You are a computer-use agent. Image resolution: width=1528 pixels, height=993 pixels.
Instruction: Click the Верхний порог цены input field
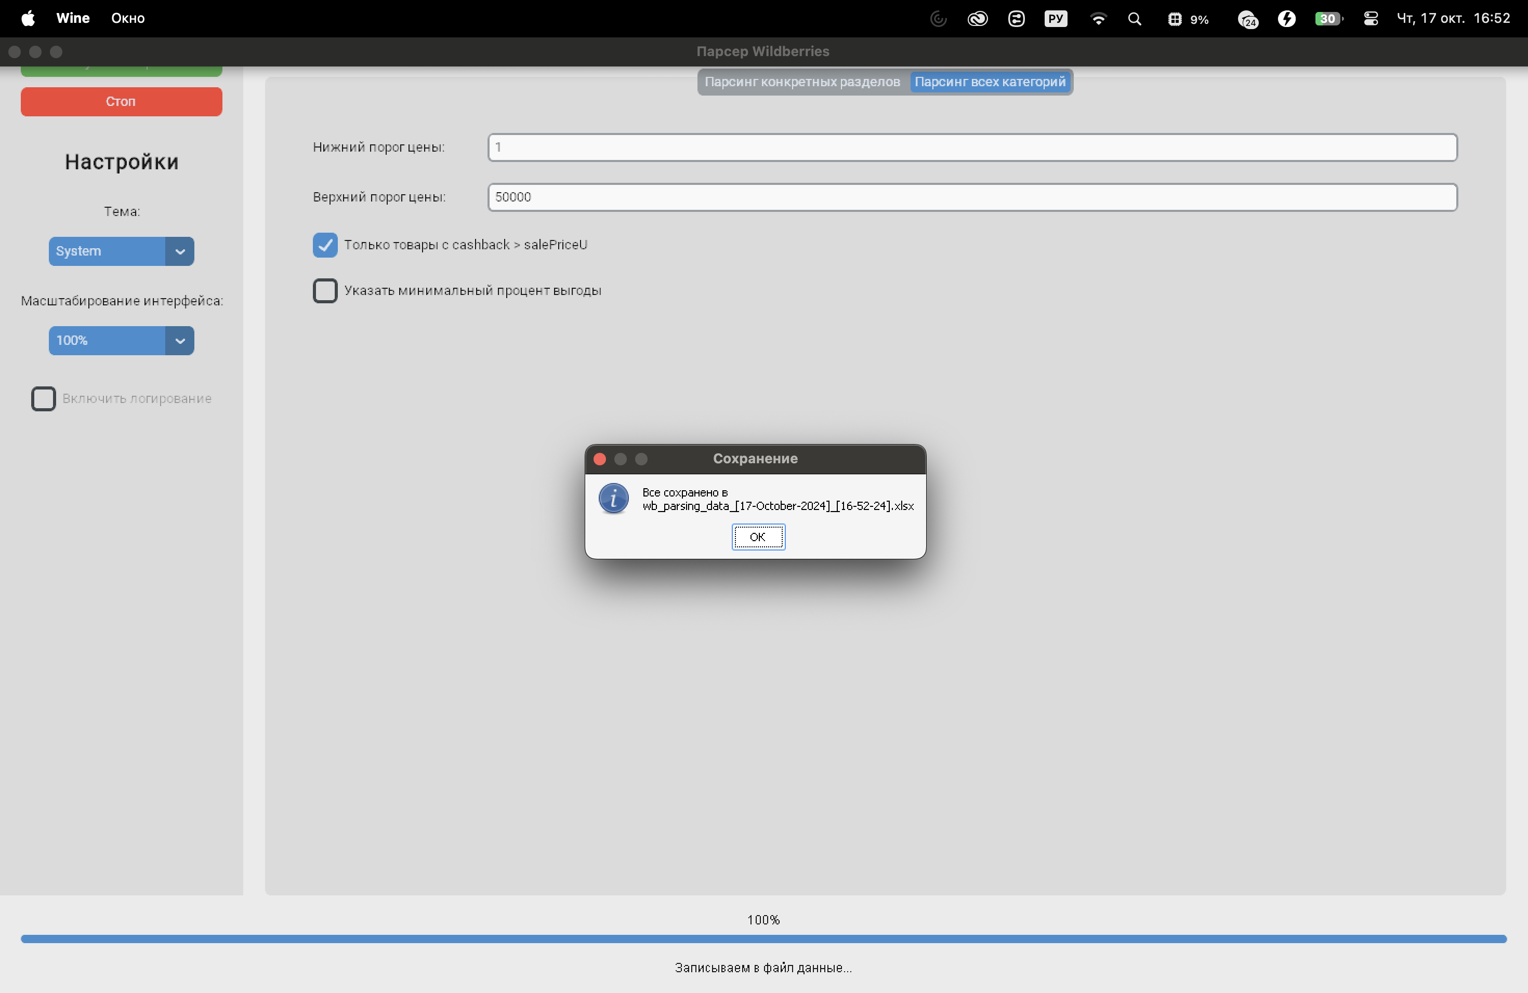coord(972,197)
